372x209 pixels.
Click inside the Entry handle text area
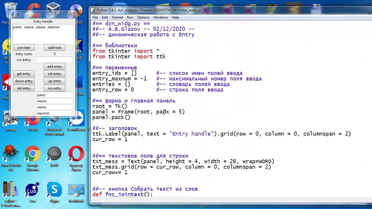click(43, 34)
